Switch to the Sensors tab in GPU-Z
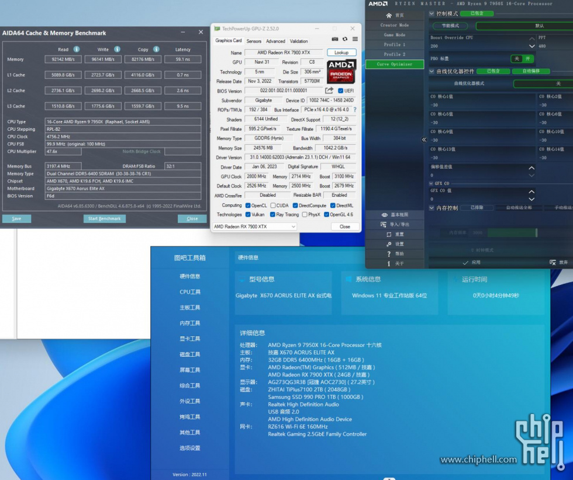This screenshot has height=480, width=573. point(254,41)
